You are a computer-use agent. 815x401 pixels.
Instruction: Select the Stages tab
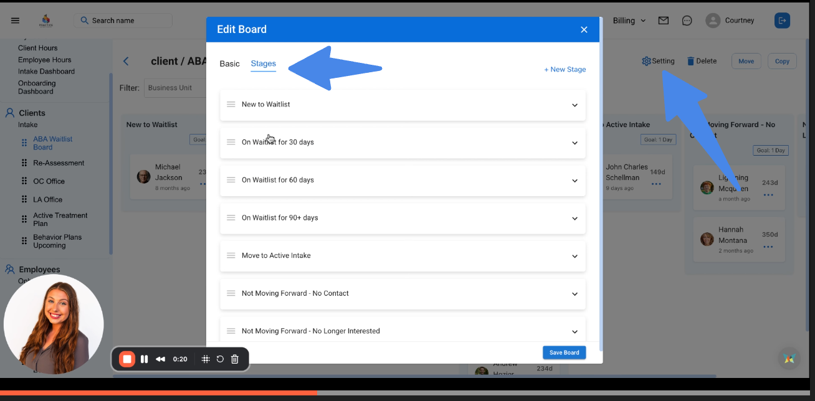263,64
